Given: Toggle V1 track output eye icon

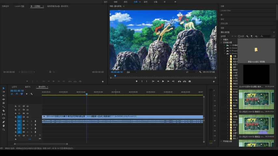Looking at the screenshot, I should pyautogui.click(x=27, y=117).
